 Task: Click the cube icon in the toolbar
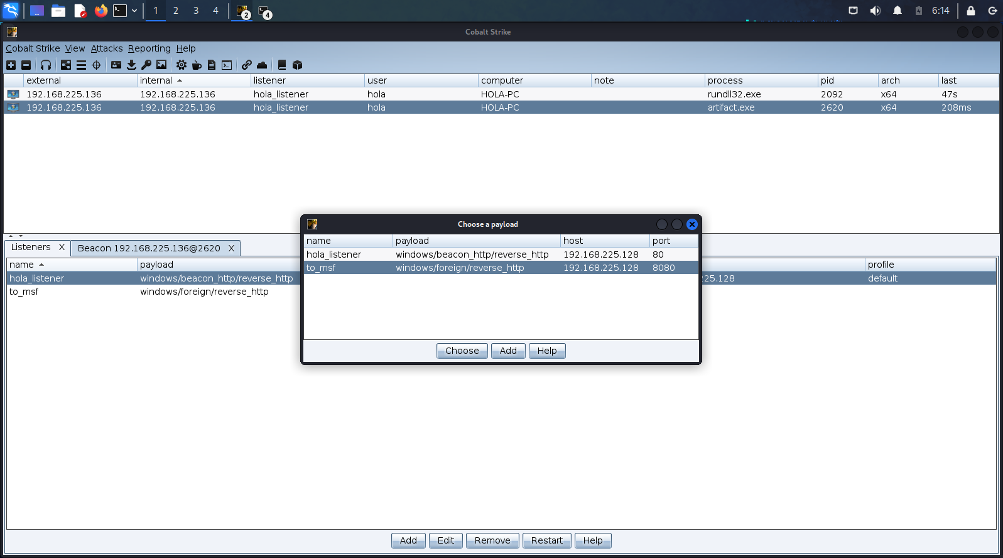(x=298, y=65)
